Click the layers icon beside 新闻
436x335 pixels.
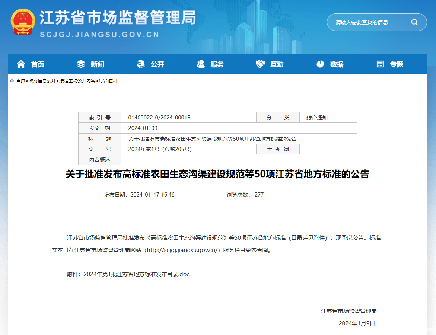(81, 64)
